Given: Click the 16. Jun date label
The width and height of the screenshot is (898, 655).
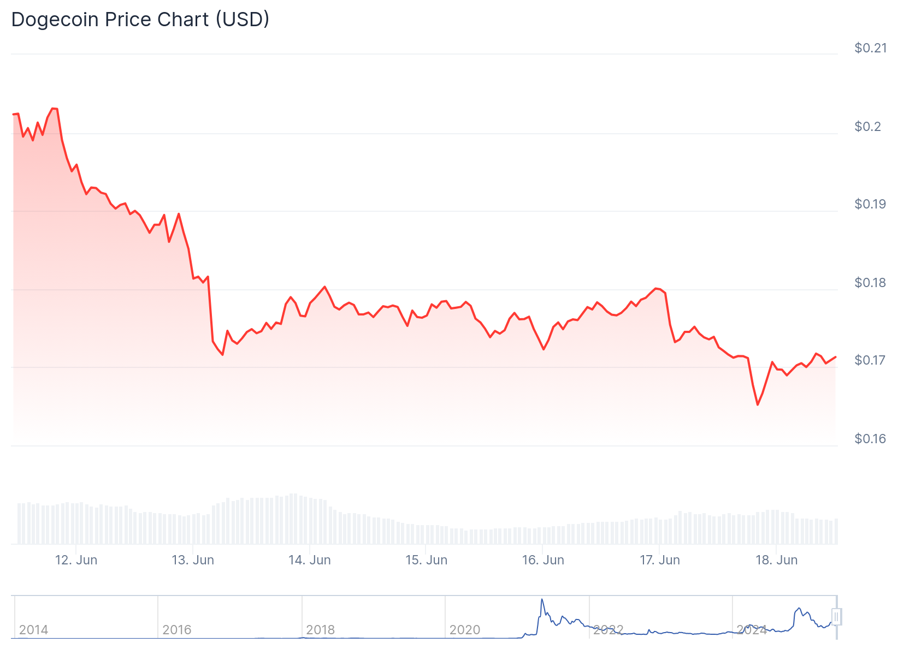Looking at the screenshot, I should (x=543, y=560).
